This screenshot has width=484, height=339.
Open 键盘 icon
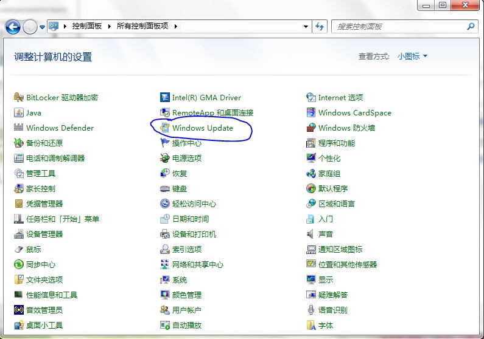tap(165, 188)
